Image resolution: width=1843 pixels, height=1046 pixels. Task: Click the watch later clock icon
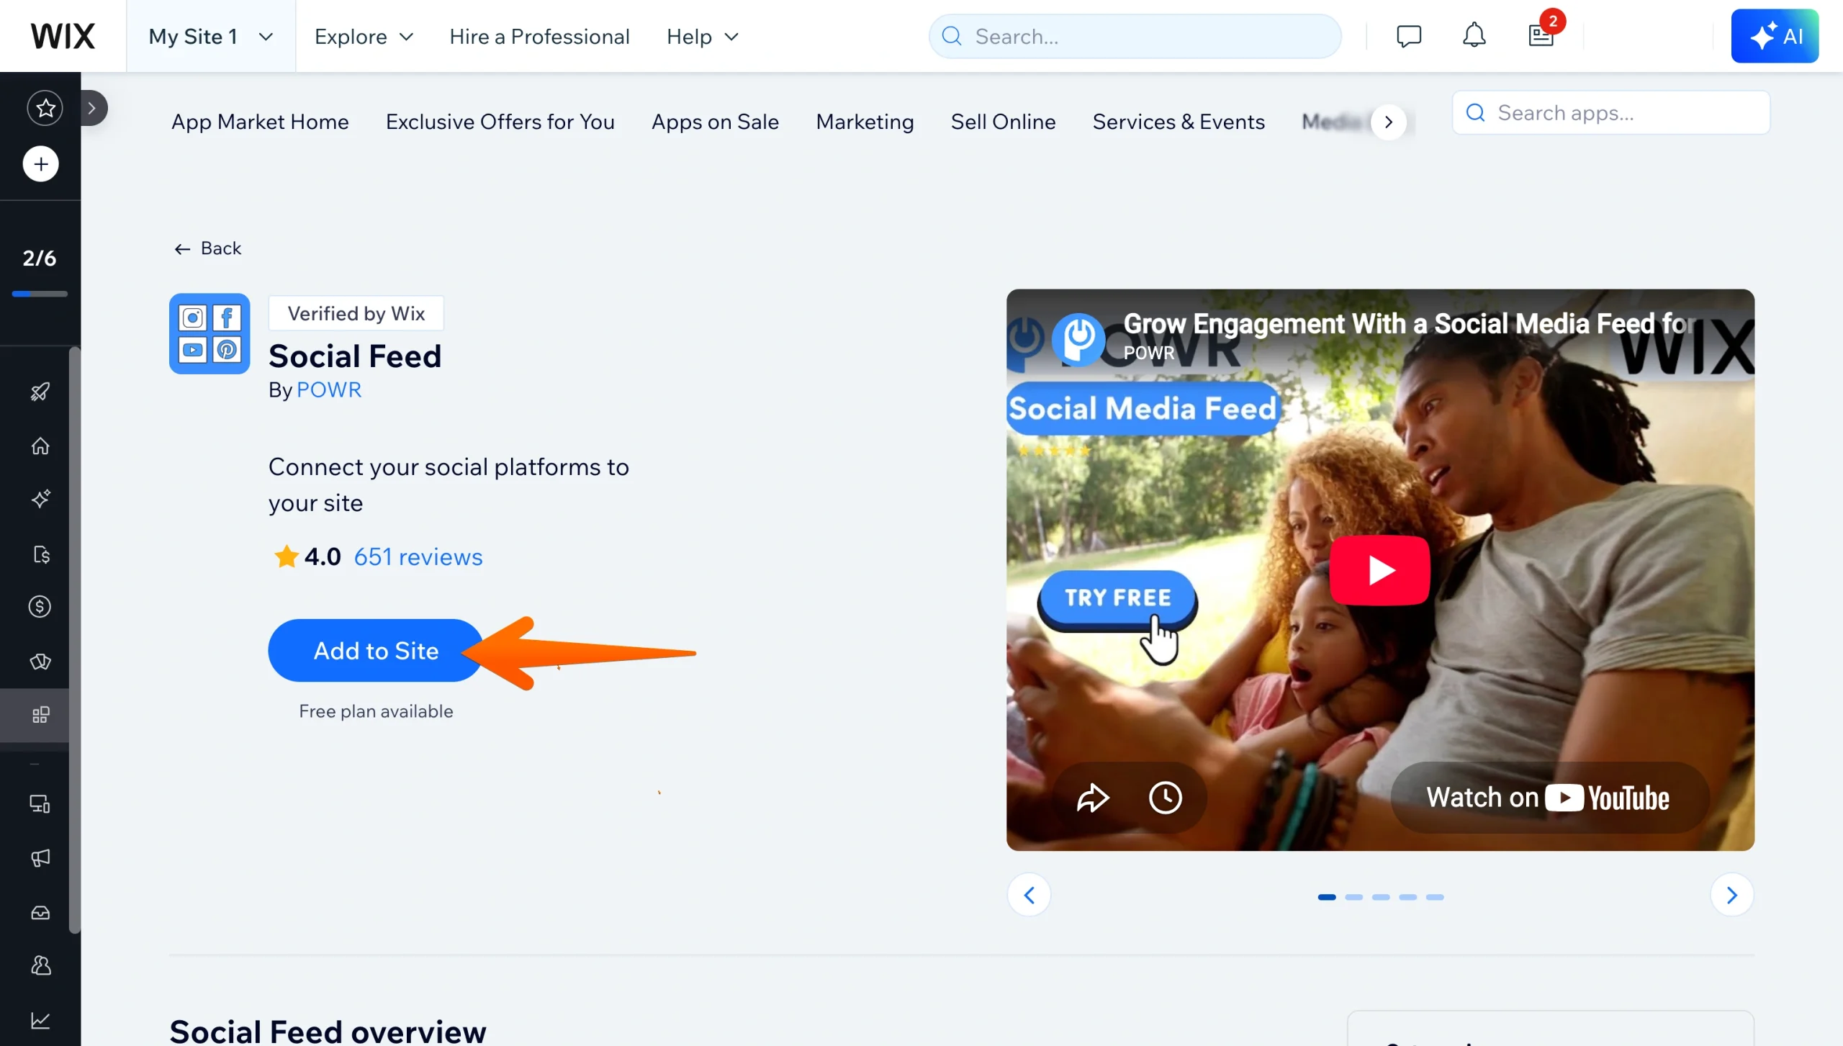point(1165,797)
